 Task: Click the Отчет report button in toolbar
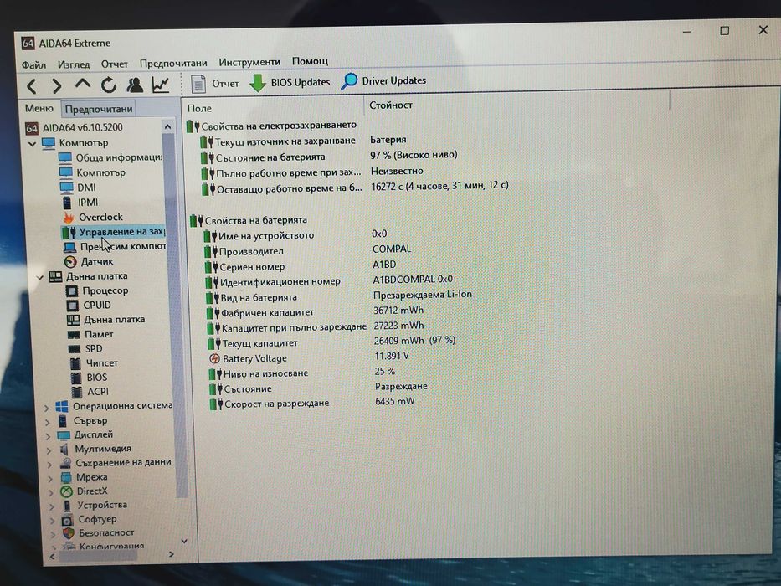214,83
